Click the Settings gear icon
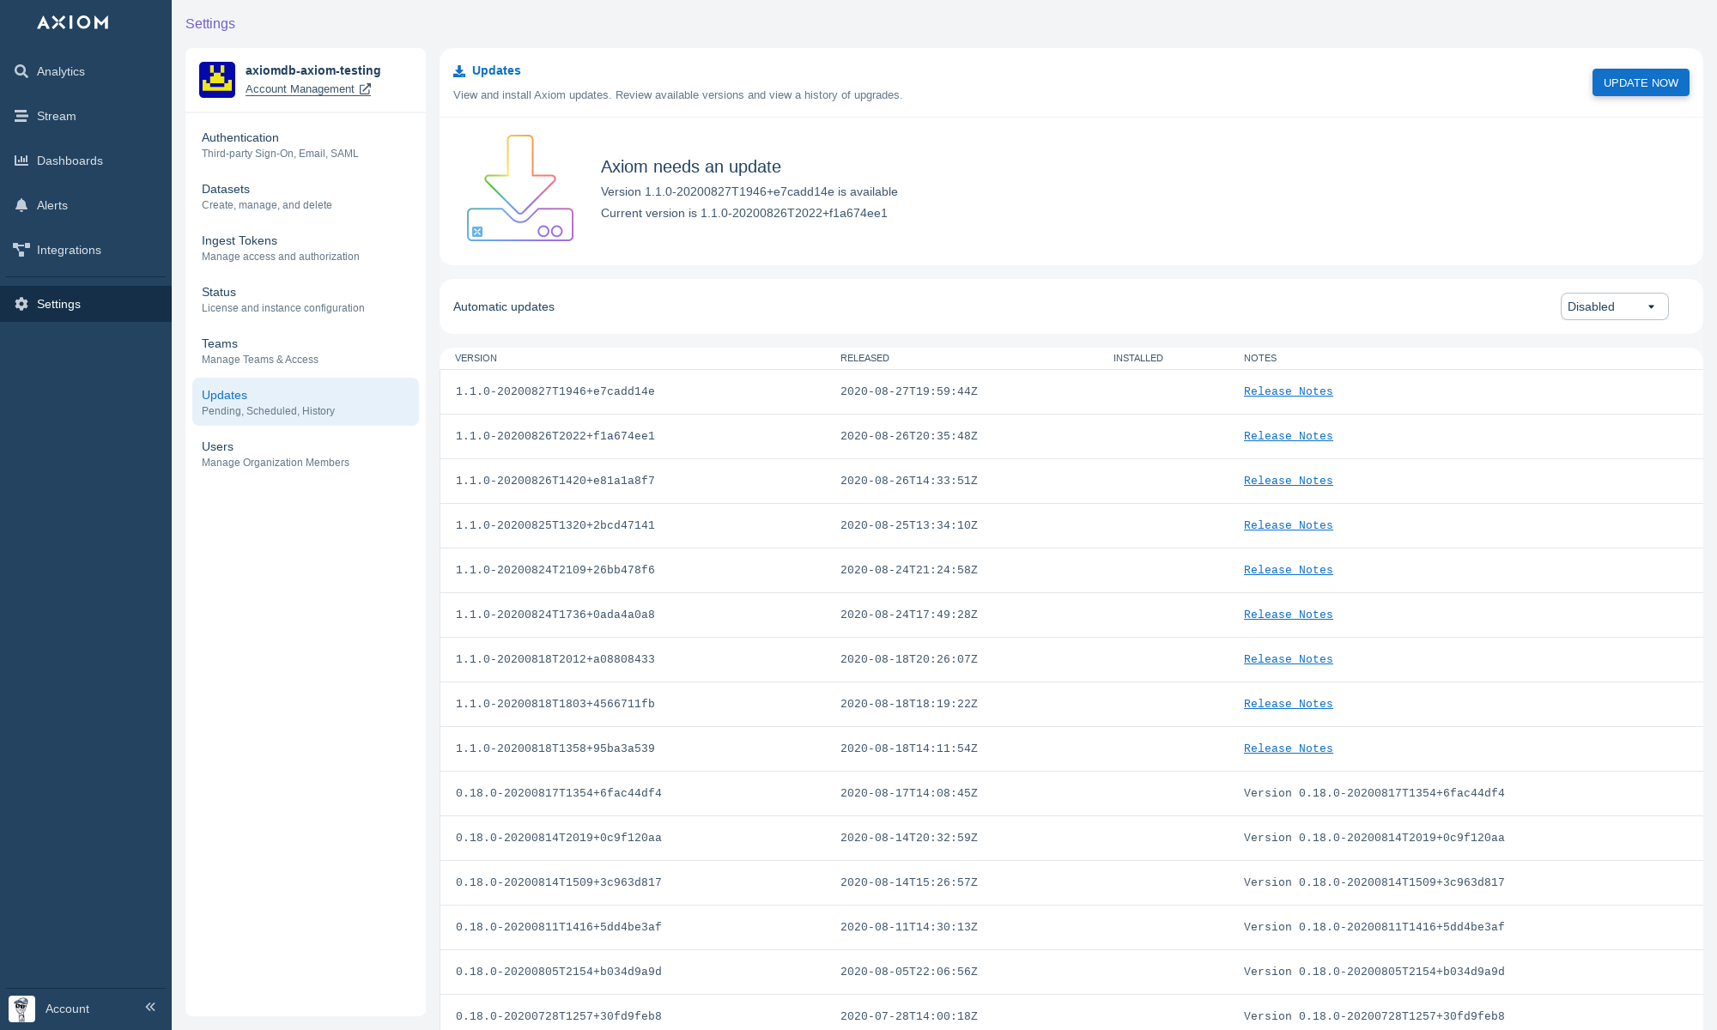1717x1030 pixels. pos(21,304)
